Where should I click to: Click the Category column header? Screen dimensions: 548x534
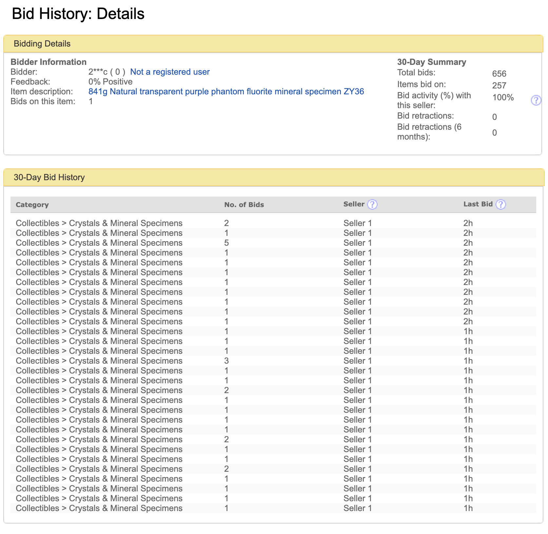click(32, 205)
